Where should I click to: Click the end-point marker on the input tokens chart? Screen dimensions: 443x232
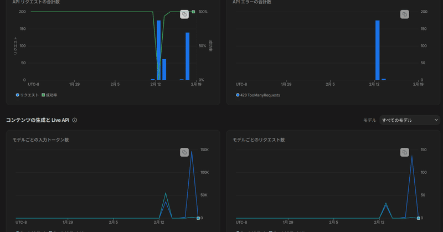pos(198,218)
